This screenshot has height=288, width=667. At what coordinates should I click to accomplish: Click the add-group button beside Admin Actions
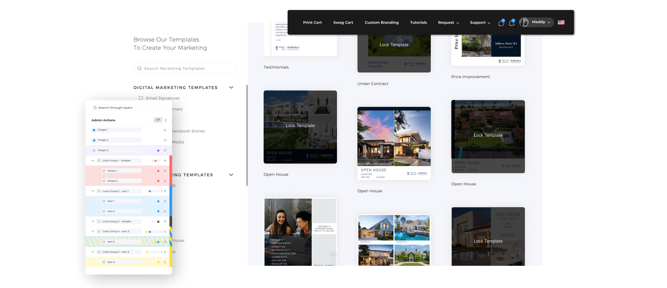coord(158,120)
